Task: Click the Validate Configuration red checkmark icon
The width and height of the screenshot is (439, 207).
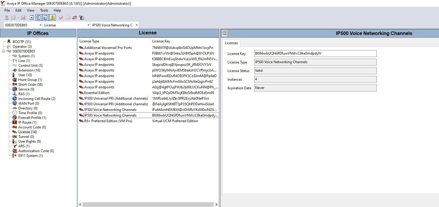Action: (61, 18)
